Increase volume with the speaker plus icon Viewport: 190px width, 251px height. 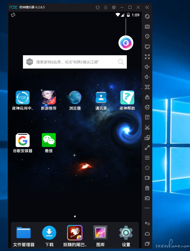point(147,67)
